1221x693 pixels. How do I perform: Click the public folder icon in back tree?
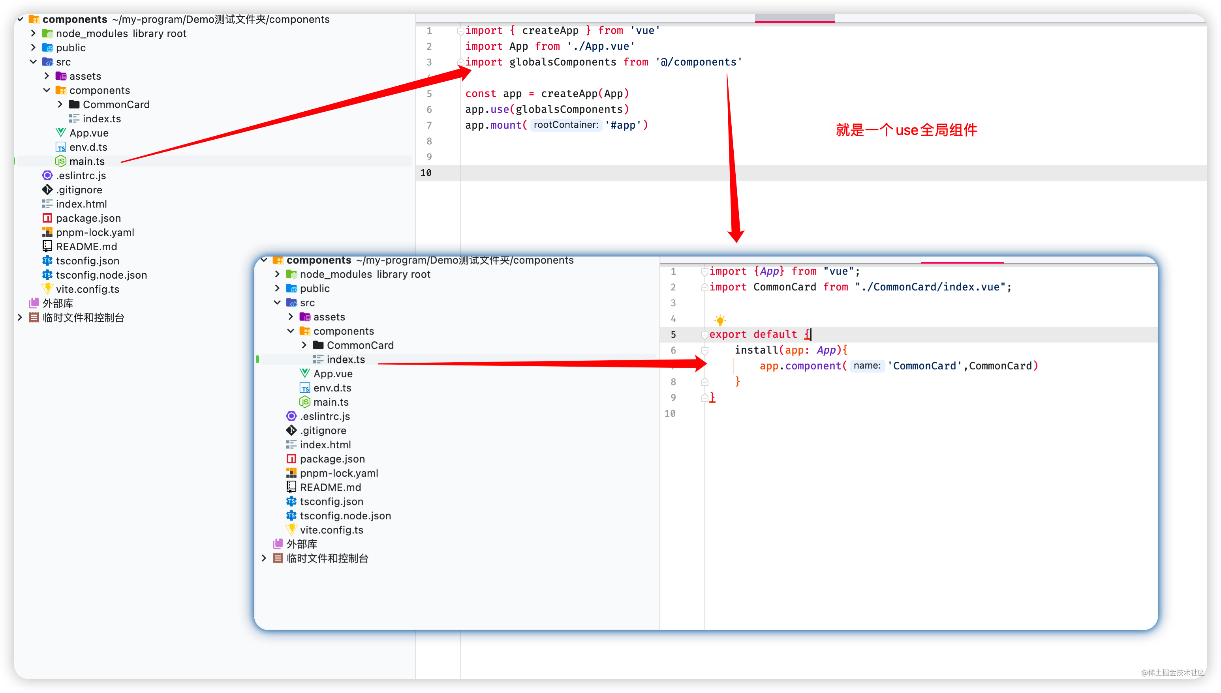(x=47, y=48)
